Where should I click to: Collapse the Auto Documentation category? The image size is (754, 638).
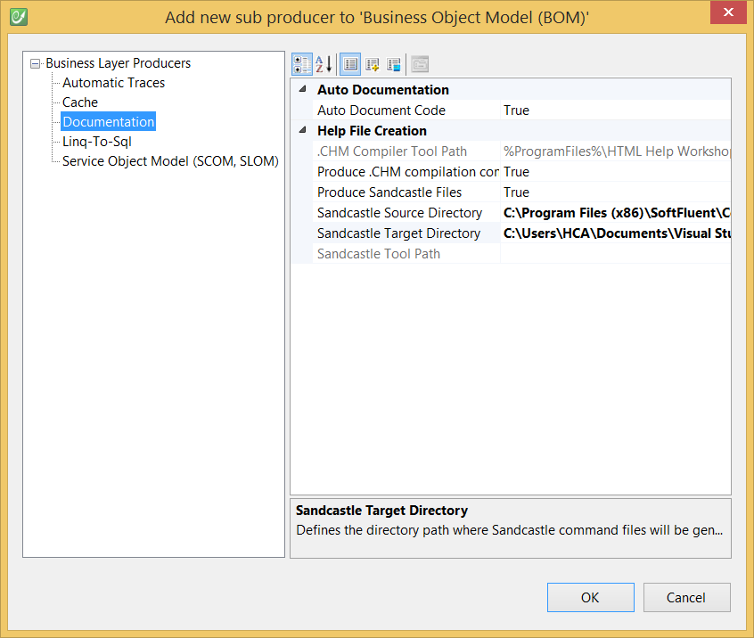coord(302,90)
